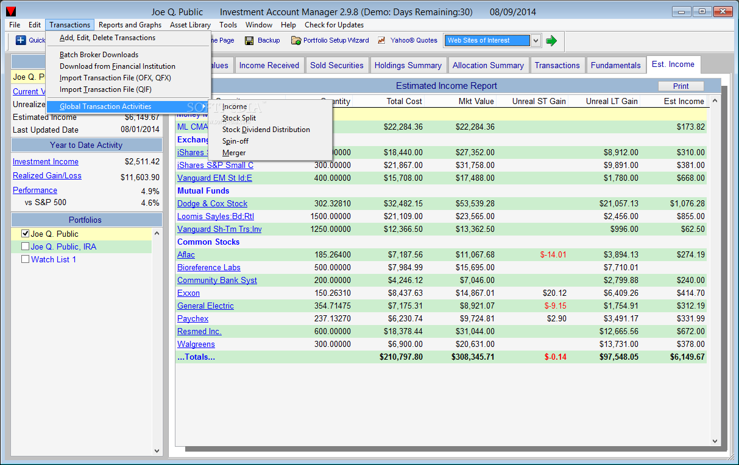Click the green go arrow icon
739x465 pixels.
[x=551, y=41]
